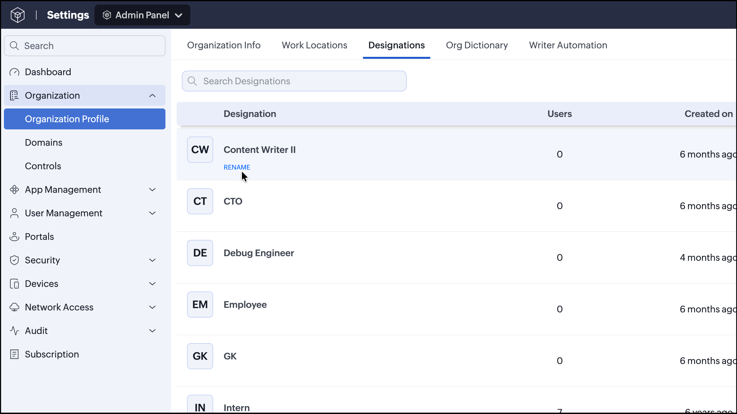Click the Subscription receipt icon
Image resolution: width=737 pixels, height=414 pixels.
coord(14,354)
